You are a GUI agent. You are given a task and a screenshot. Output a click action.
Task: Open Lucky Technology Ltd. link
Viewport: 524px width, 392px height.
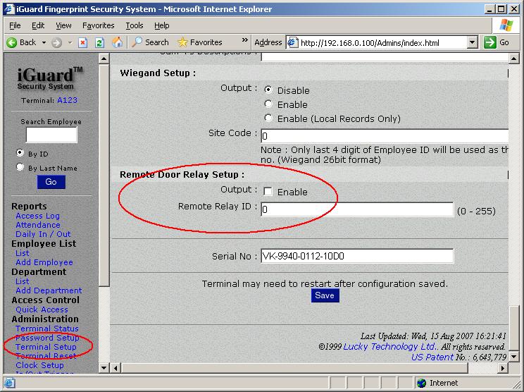click(x=389, y=346)
